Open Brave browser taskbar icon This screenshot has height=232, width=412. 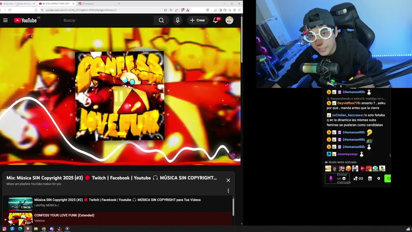click(28, 229)
